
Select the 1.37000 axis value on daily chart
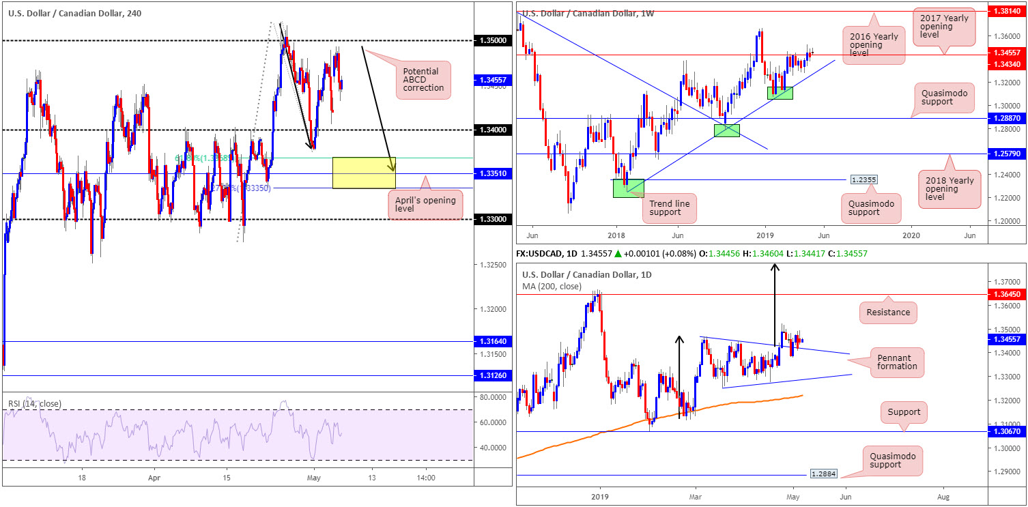[1007, 282]
